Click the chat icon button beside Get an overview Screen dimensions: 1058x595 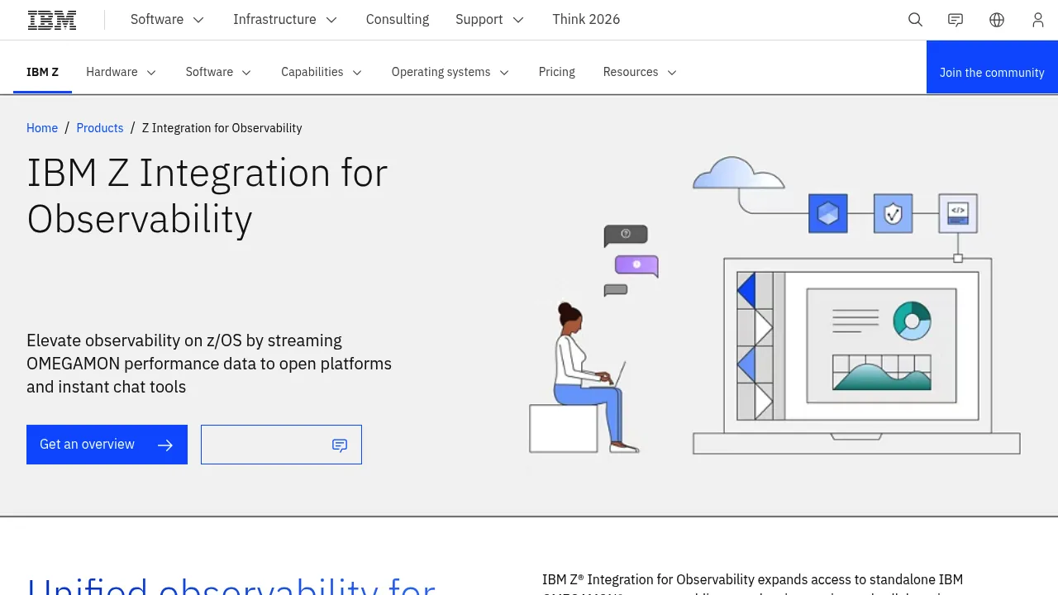[x=281, y=445]
